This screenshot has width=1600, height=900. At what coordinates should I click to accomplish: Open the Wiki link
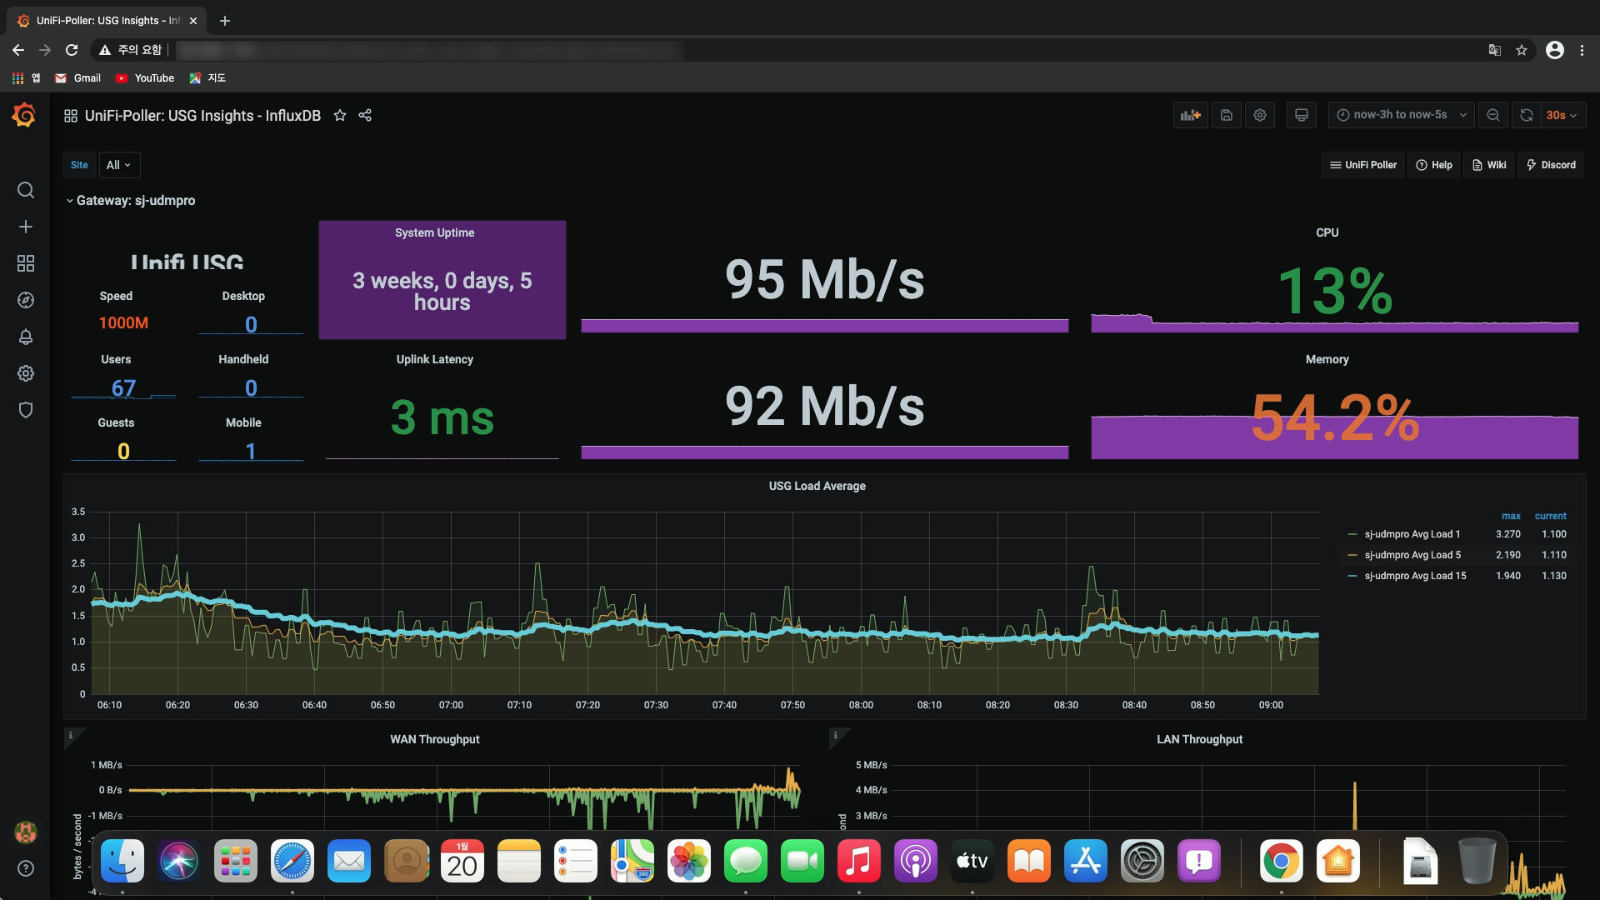(1489, 165)
